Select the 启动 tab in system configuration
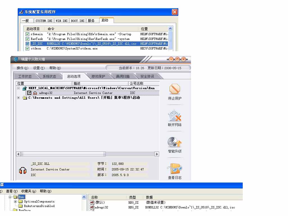This screenshot has width=288, height=216. (106, 20)
